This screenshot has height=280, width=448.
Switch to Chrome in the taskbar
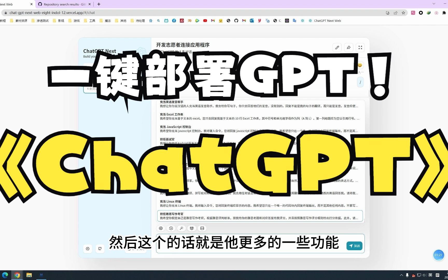tap(17, 275)
